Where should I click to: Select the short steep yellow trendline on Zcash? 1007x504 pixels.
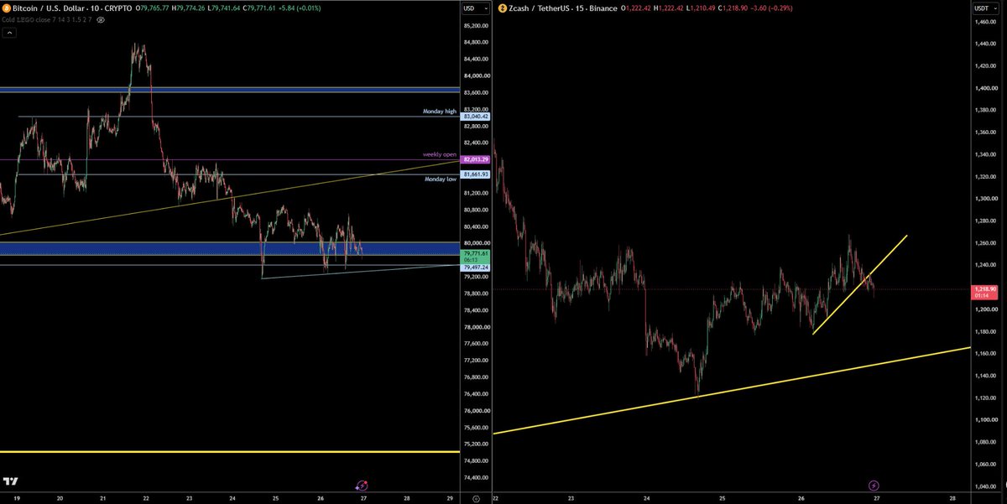tap(860, 285)
